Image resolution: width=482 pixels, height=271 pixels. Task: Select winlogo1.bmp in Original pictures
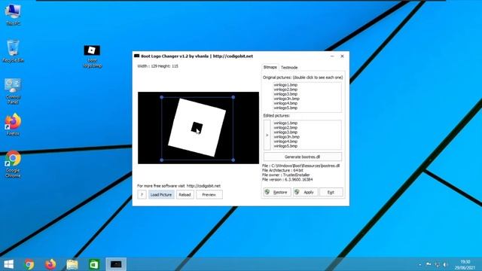click(x=285, y=85)
